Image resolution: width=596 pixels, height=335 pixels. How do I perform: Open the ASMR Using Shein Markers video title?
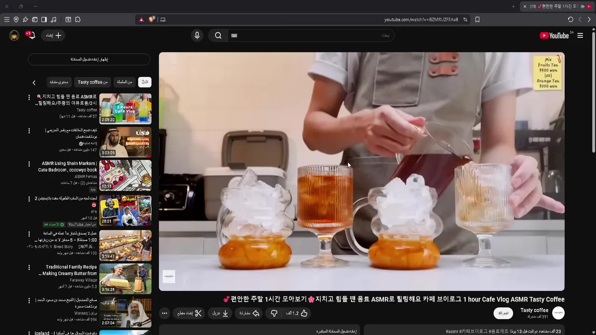[x=68, y=167]
